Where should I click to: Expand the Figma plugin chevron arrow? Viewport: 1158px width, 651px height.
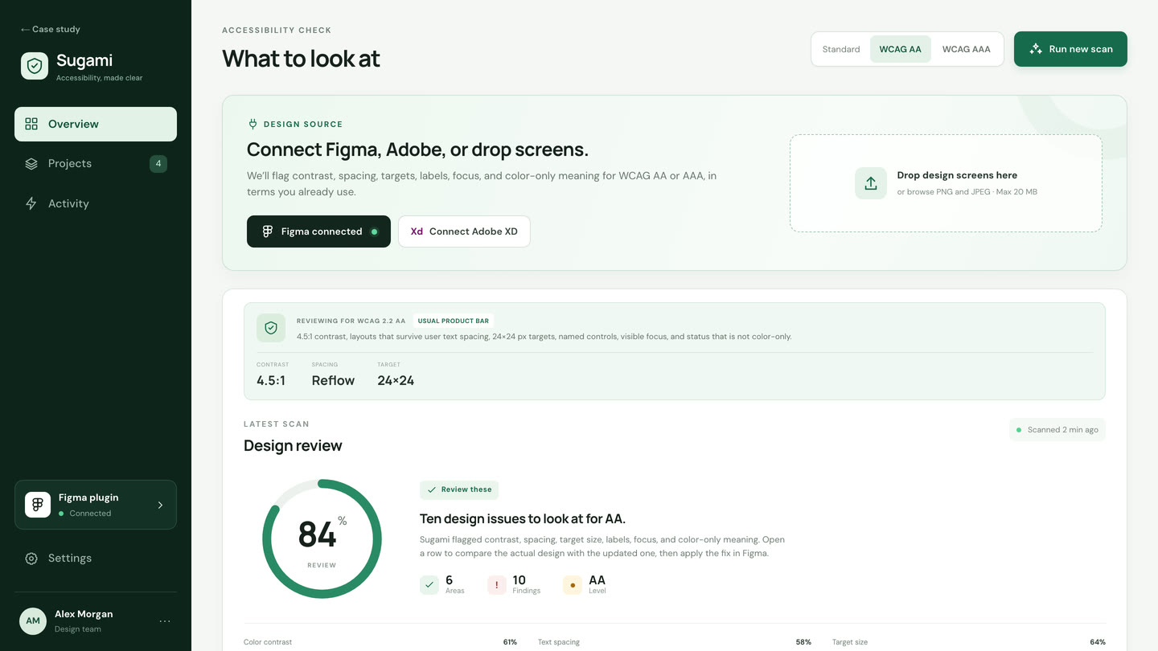click(160, 506)
